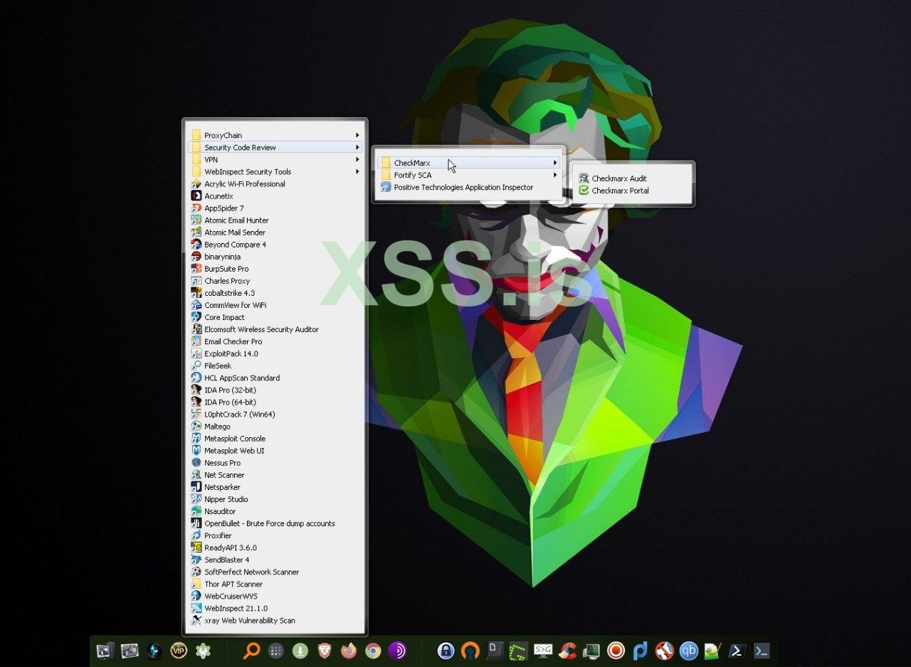Screen dimensions: 911x667
Task: Click the Netsparker icon
Action: (196, 486)
